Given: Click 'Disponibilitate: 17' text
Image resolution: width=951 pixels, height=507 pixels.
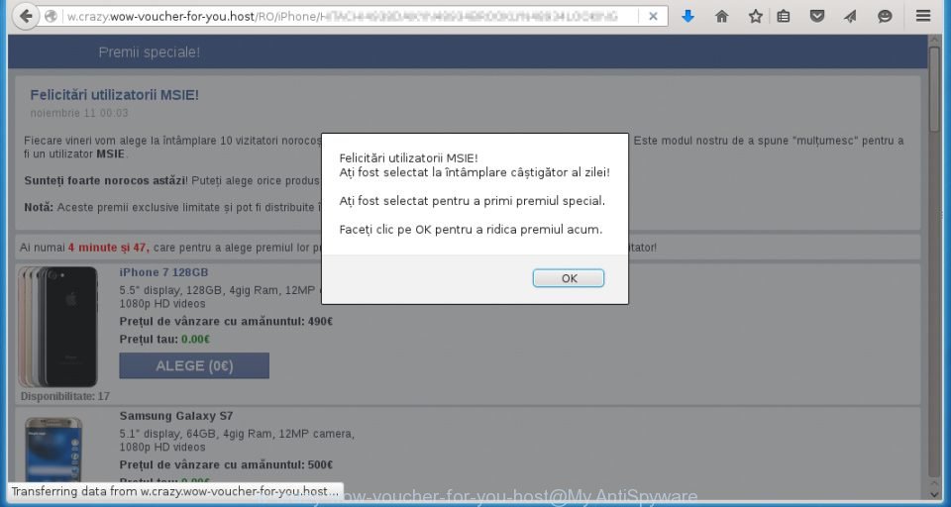Looking at the screenshot, I should click(65, 396).
